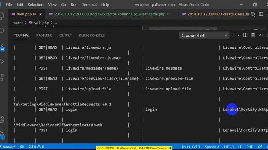Close the web.php editor tab

[41, 14]
